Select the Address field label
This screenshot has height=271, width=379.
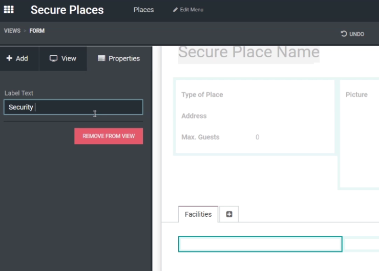(194, 116)
